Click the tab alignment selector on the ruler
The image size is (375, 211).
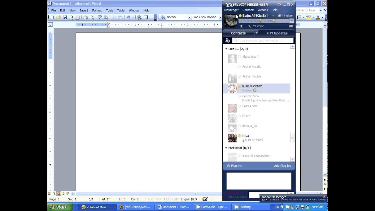50,25
